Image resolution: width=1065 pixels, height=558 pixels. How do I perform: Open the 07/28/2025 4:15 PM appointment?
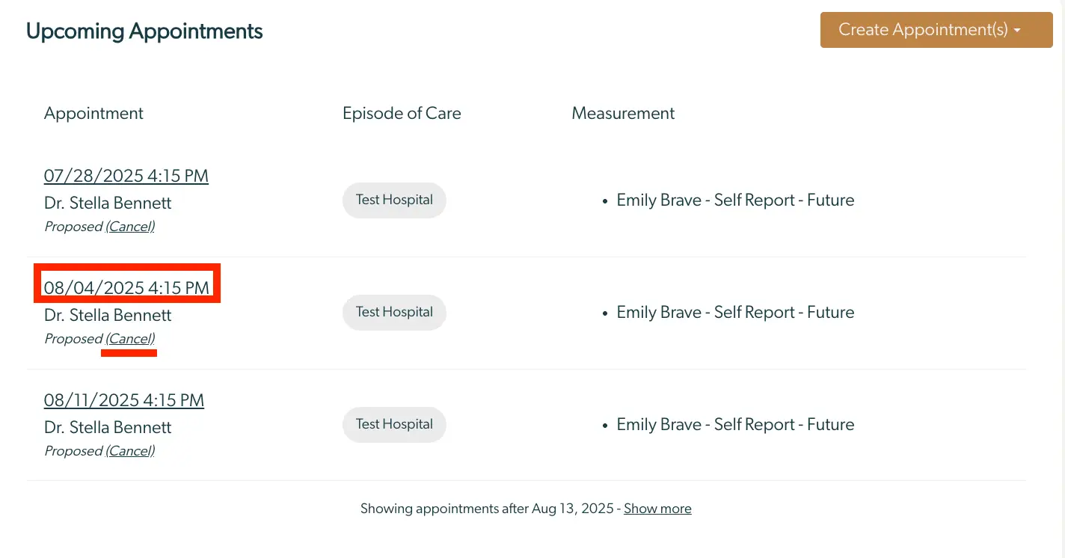tap(126, 175)
